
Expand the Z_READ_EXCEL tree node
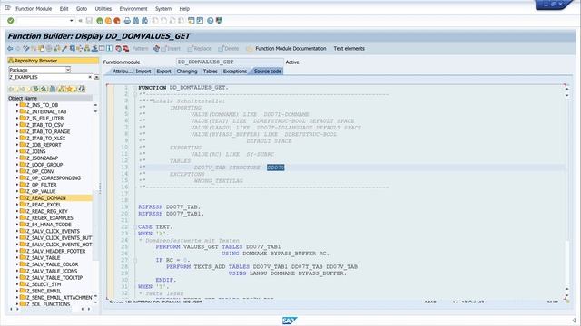point(17,205)
